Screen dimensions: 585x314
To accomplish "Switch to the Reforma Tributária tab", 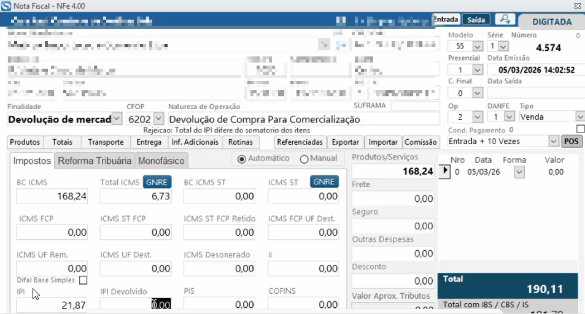I will pyautogui.click(x=94, y=161).
